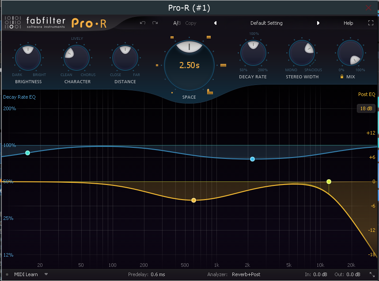Select the largest room icon below Space knob
Screen dimensions: 379x281
click(x=210, y=92)
